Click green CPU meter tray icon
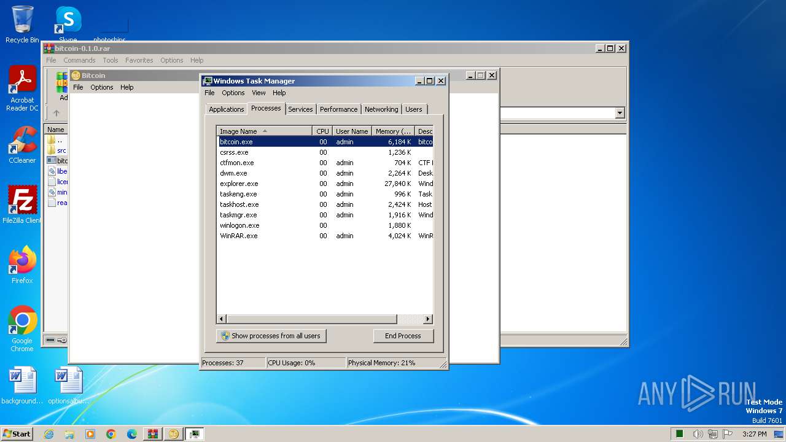This screenshot has height=442, width=786. (x=680, y=434)
